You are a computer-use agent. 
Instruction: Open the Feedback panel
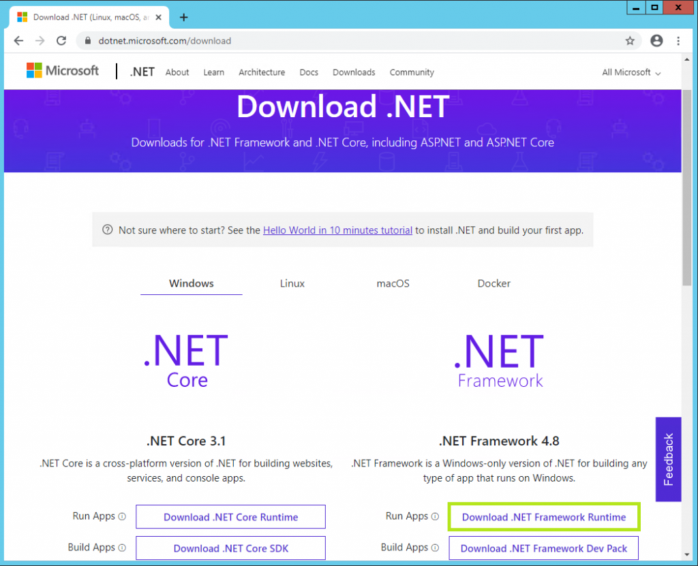click(668, 458)
